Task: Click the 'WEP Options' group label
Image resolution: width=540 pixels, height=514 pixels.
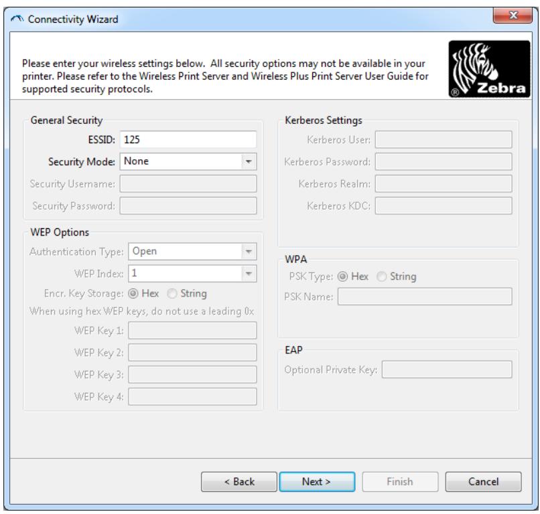Action: [x=60, y=232]
